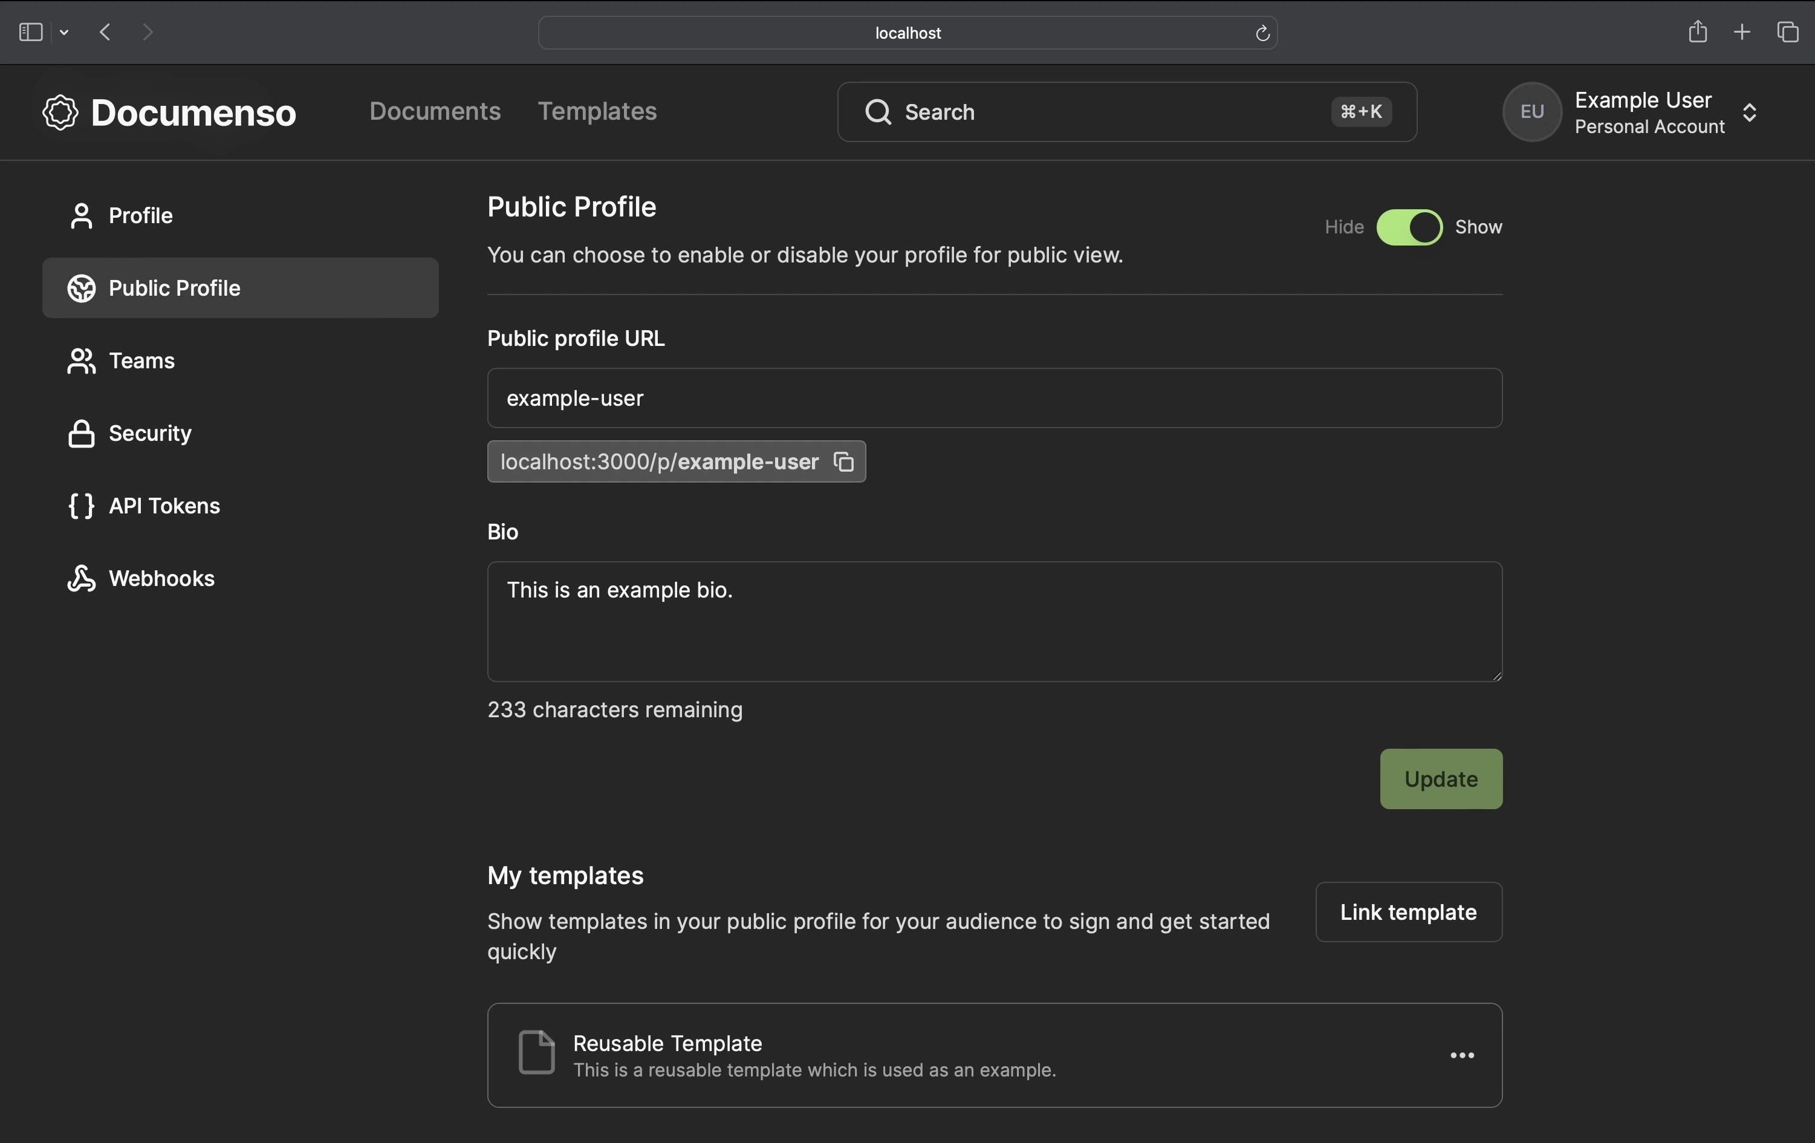
Task: Reload the page in browser
Action: click(x=1262, y=33)
